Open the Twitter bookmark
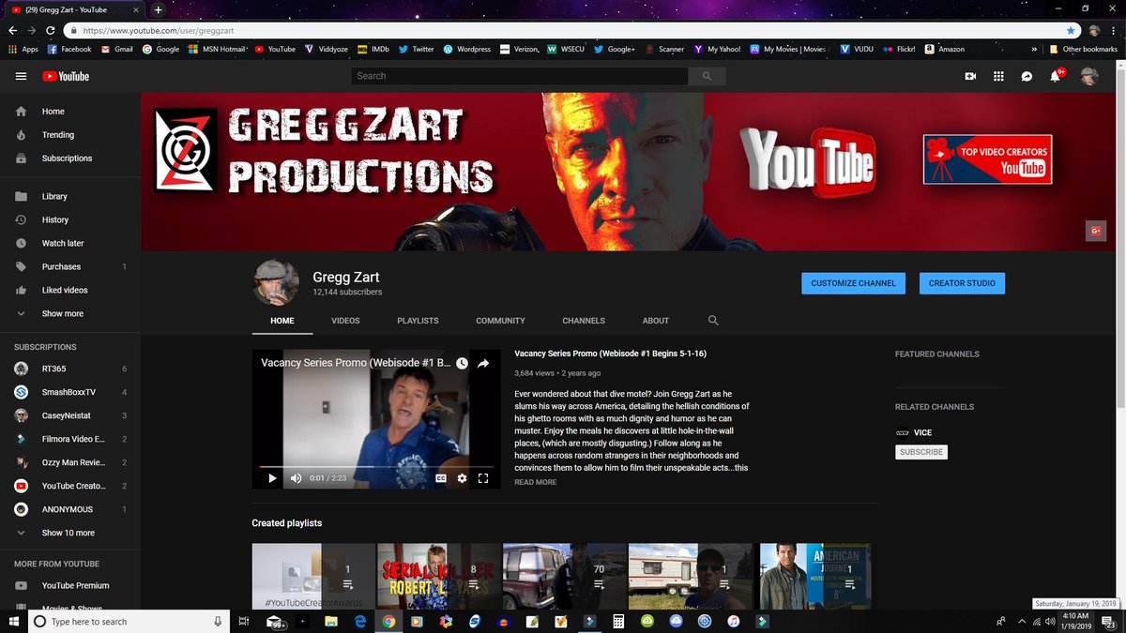 point(416,49)
